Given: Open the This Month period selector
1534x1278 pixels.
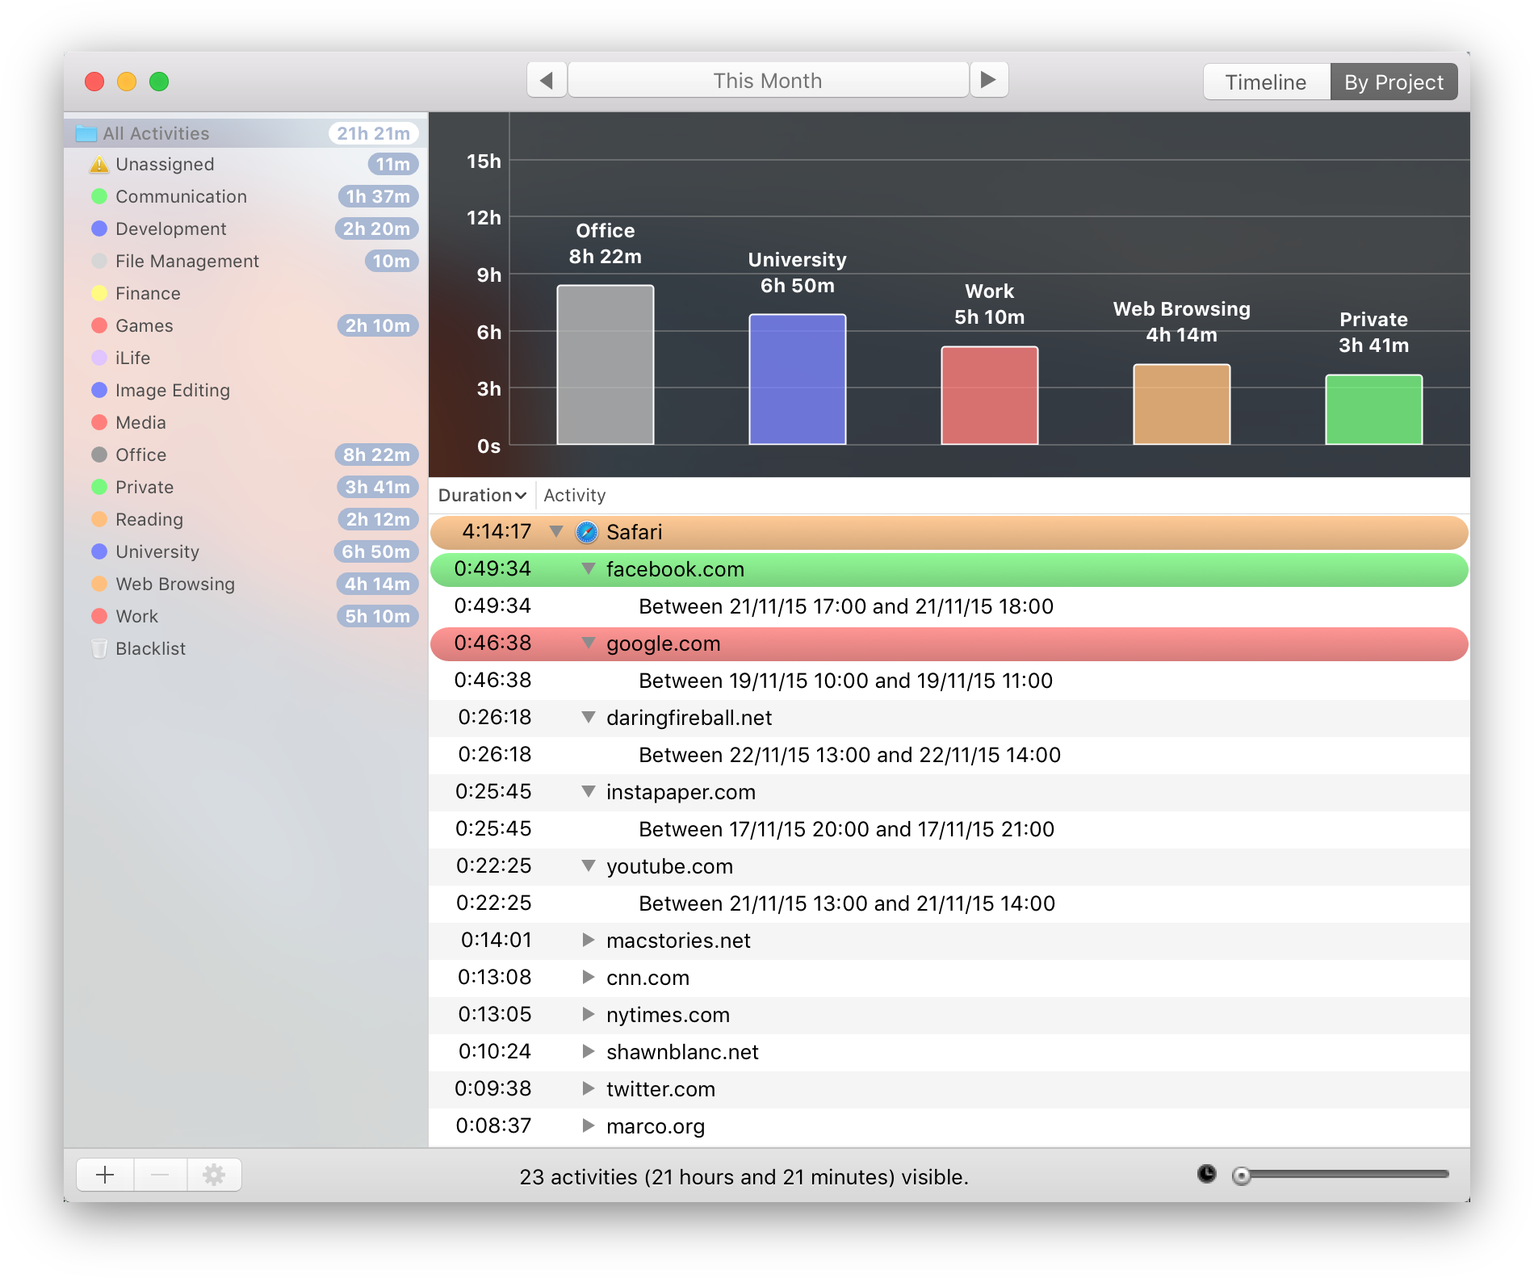Looking at the screenshot, I should click(x=768, y=81).
